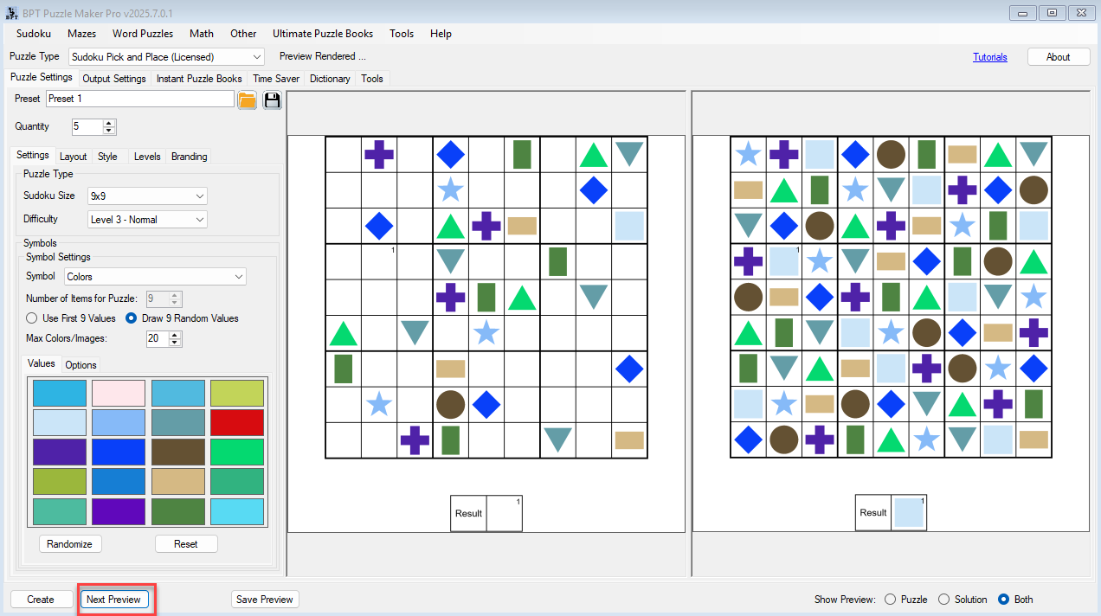The height and width of the screenshot is (616, 1101).
Task: Open a preset using the folder icon
Action: click(247, 99)
